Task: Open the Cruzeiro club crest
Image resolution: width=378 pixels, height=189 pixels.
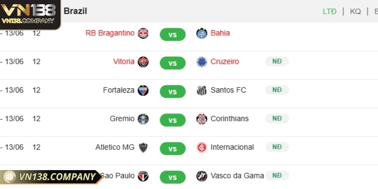Action: coord(202,62)
